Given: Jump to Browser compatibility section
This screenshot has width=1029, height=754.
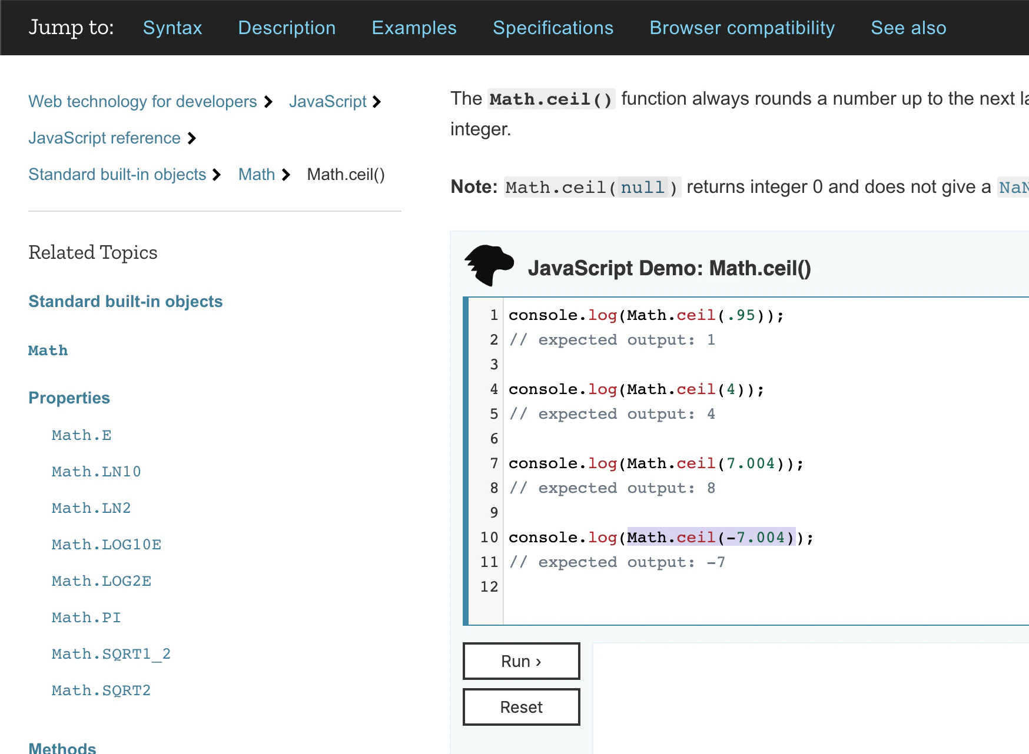Looking at the screenshot, I should click(742, 28).
